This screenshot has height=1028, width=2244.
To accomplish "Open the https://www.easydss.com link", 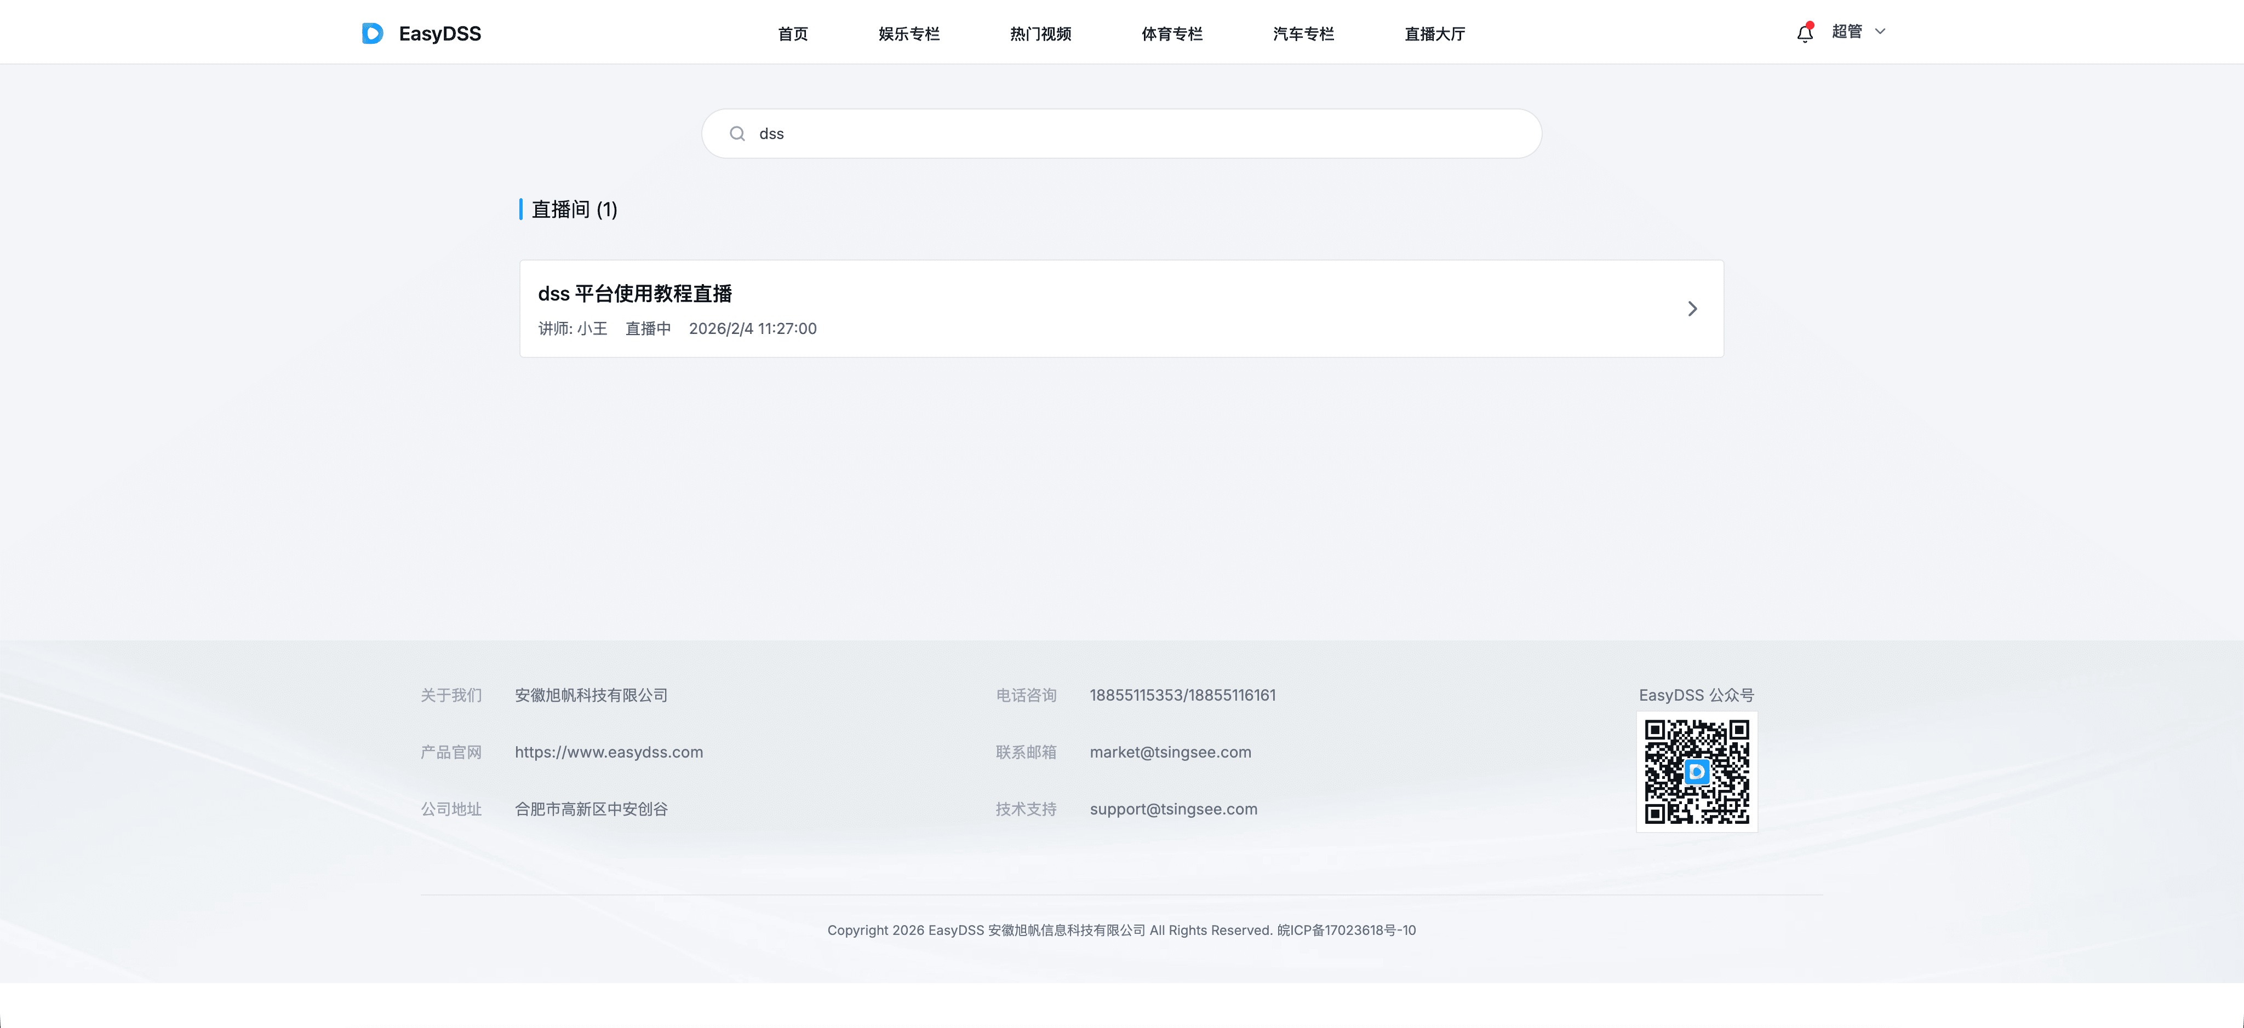I will click(x=609, y=752).
